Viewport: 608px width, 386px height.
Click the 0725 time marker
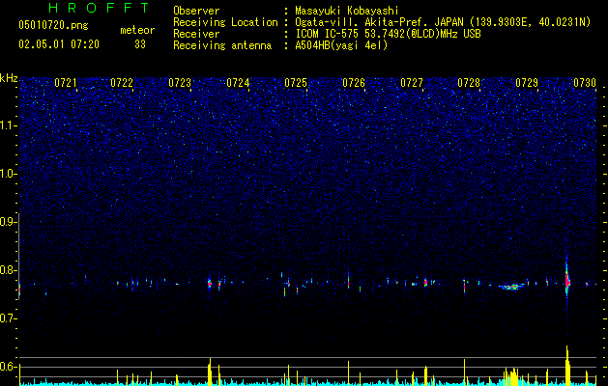296,83
